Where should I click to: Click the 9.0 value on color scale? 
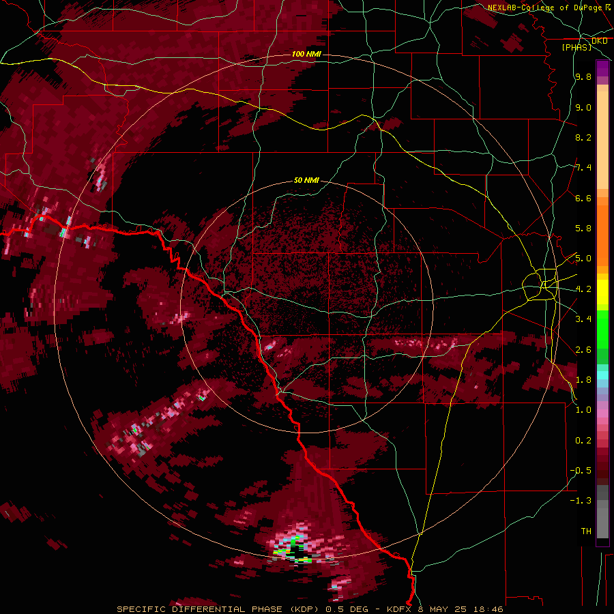(x=583, y=108)
